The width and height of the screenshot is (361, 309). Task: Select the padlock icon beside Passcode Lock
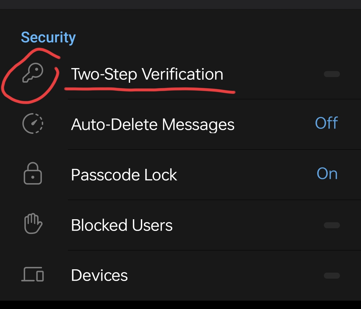(x=33, y=174)
